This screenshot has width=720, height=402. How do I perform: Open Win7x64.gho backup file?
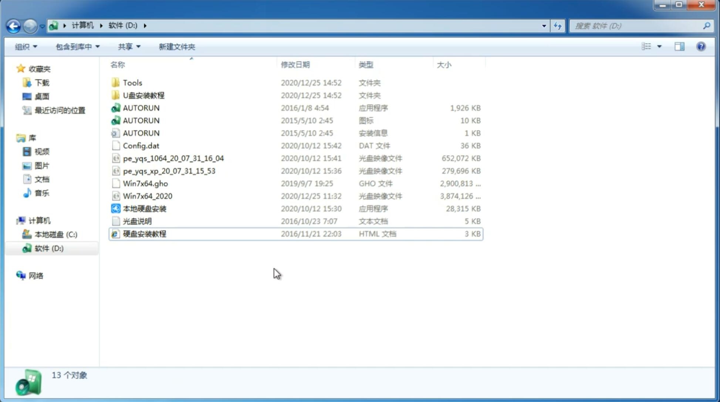(x=146, y=183)
